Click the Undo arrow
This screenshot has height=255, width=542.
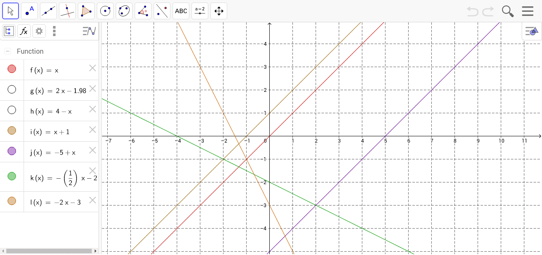[473, 11]
